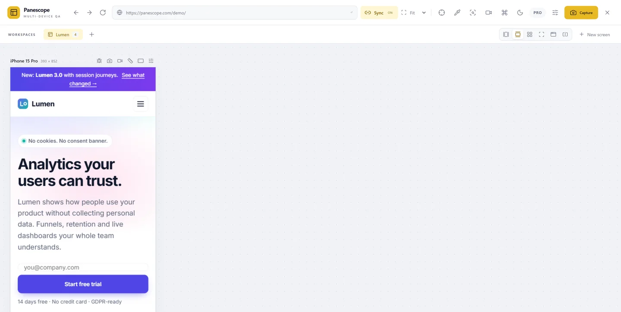The height and width of the screenshot is (312, 621).
Task: Select the browser window layout icon
Action: tap(553, 35)
